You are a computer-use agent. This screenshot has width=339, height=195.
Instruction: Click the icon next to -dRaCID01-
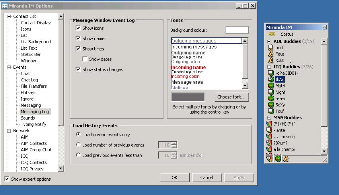(x=271, y=73)
